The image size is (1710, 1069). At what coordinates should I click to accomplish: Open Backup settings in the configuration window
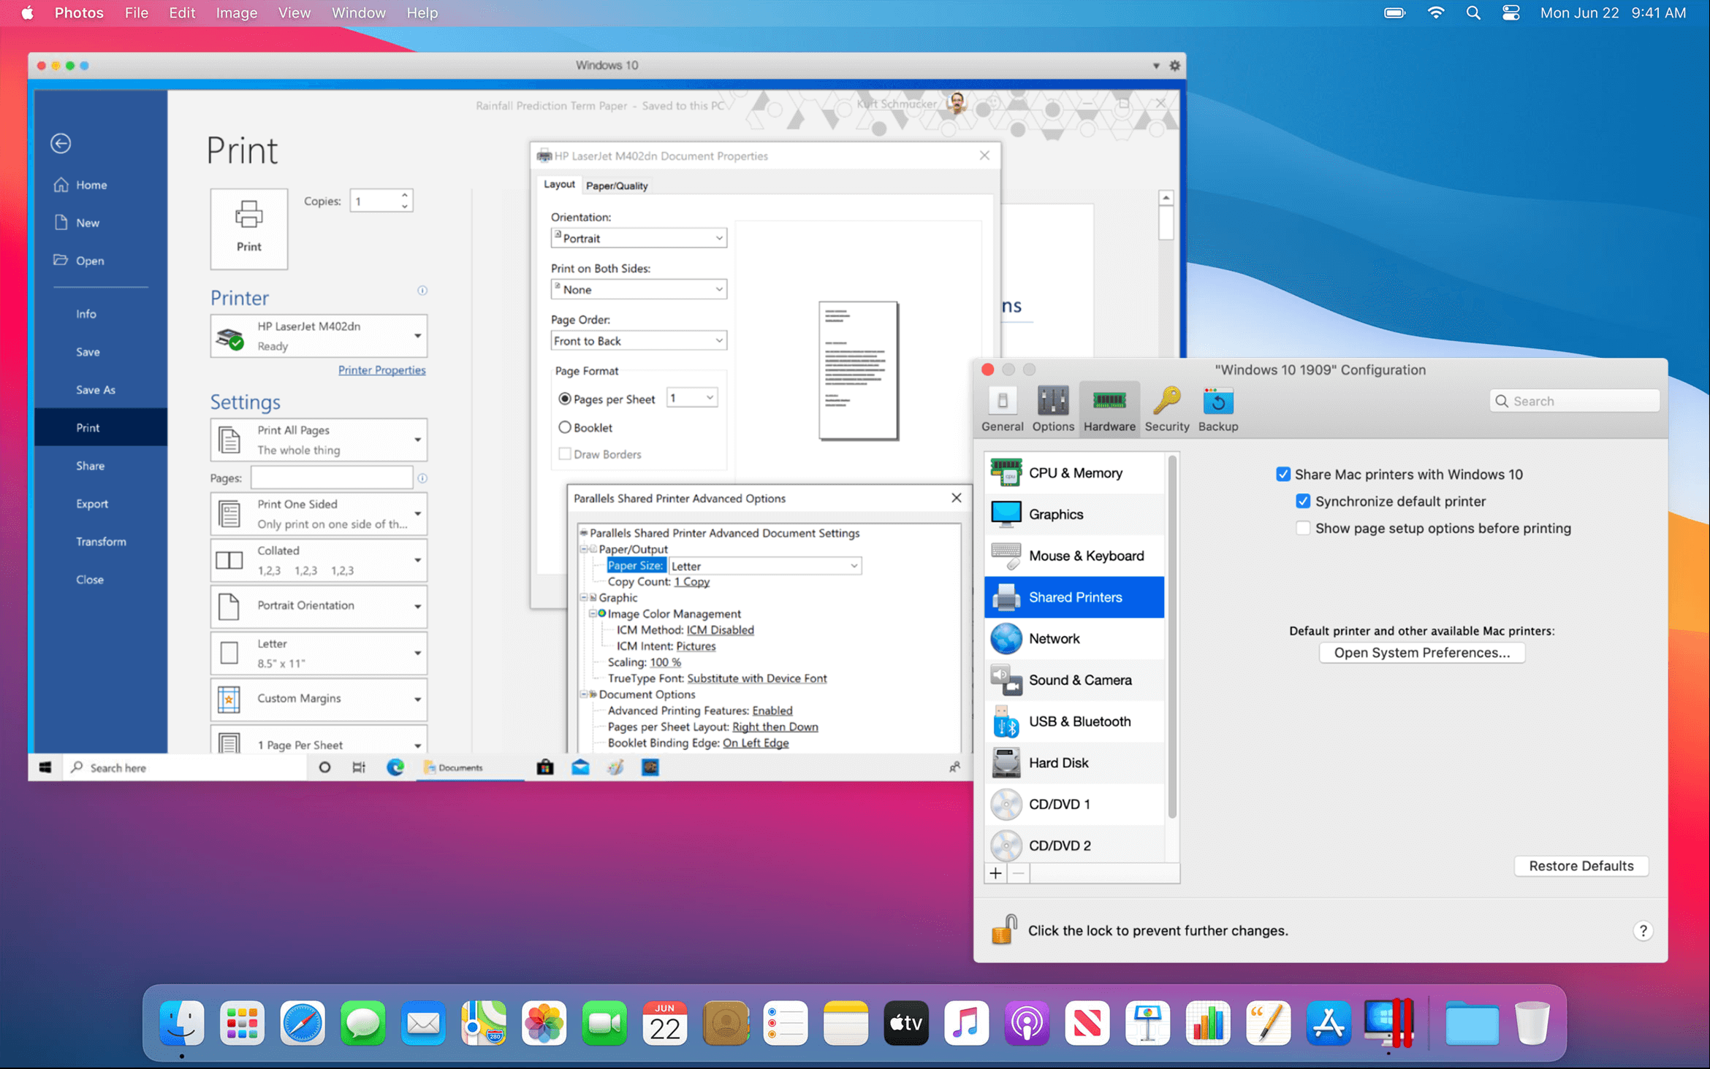click(x=1217, y=407)
